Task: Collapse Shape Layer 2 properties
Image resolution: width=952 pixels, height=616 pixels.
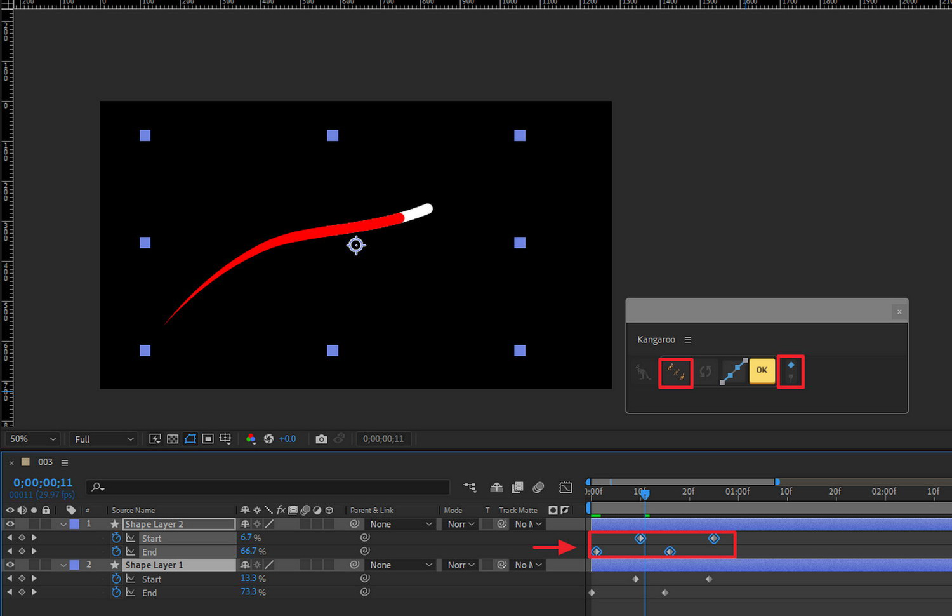Action: (x=63, y=525)
